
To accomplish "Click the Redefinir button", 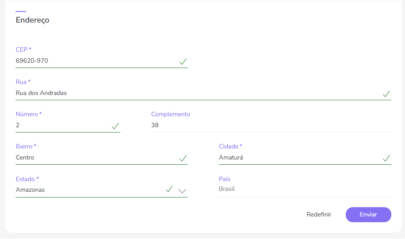I will 319,214.
